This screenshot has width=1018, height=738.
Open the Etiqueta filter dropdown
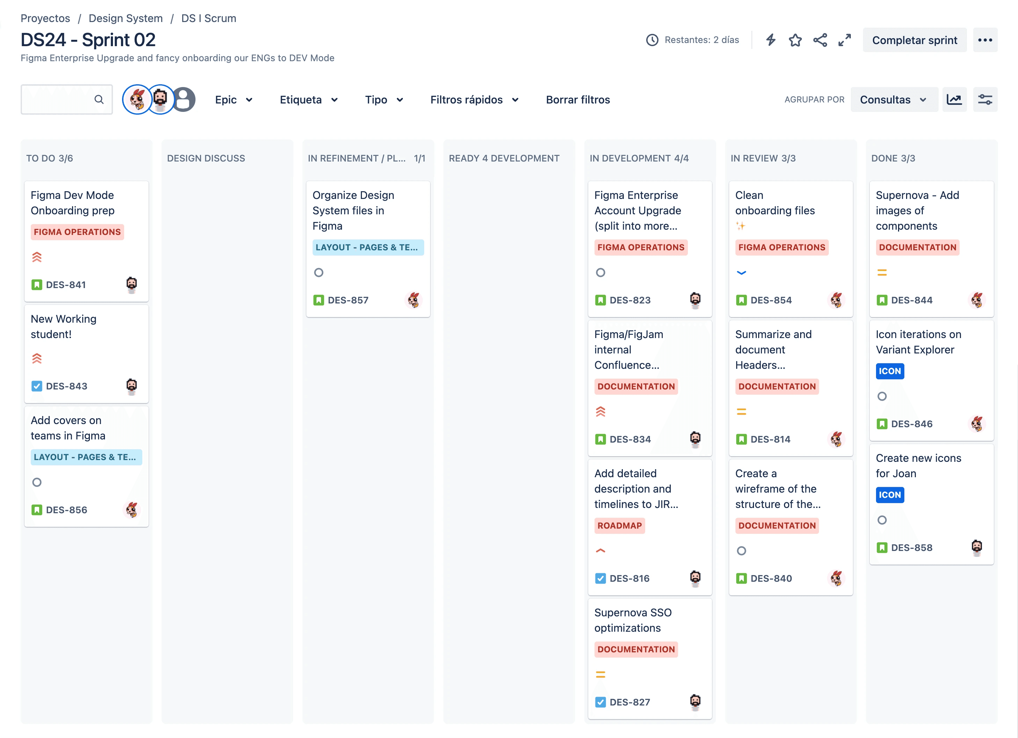309,100
